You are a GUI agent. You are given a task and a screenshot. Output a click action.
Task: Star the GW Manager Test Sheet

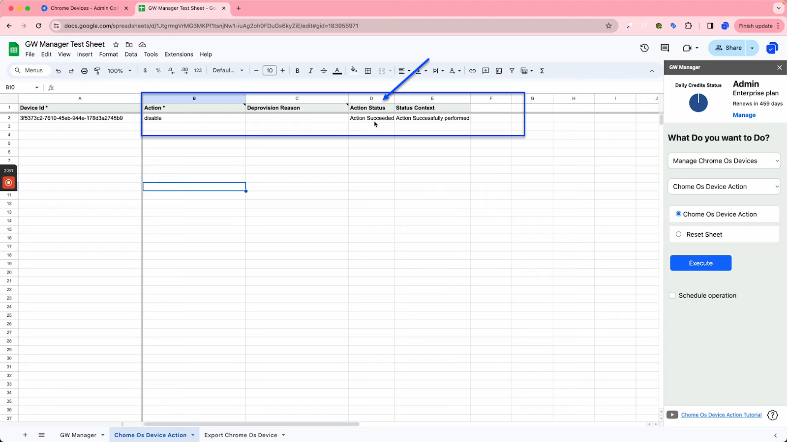[x=116, y=44]
